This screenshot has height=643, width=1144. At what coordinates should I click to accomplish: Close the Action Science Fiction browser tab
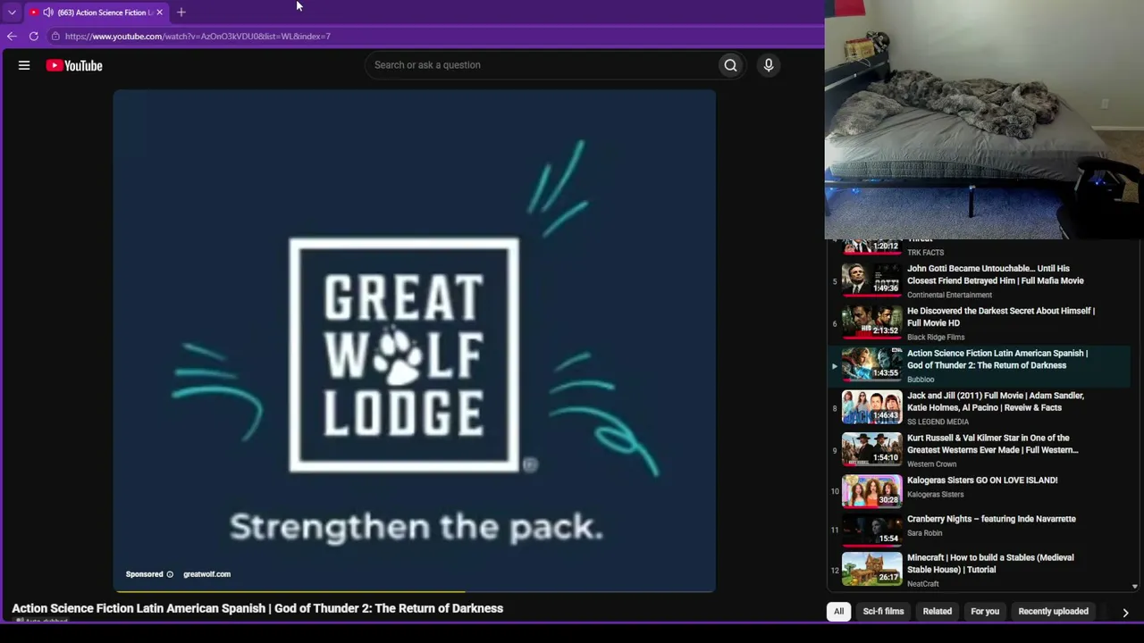pyautogui.click(x=159, y=13)
